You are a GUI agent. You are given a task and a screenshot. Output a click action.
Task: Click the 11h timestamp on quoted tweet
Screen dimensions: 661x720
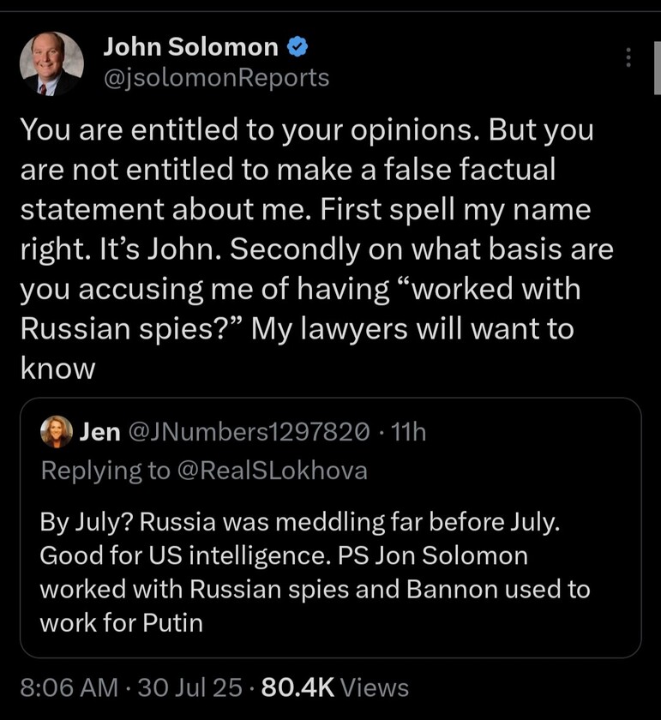[x=407, y=432]
